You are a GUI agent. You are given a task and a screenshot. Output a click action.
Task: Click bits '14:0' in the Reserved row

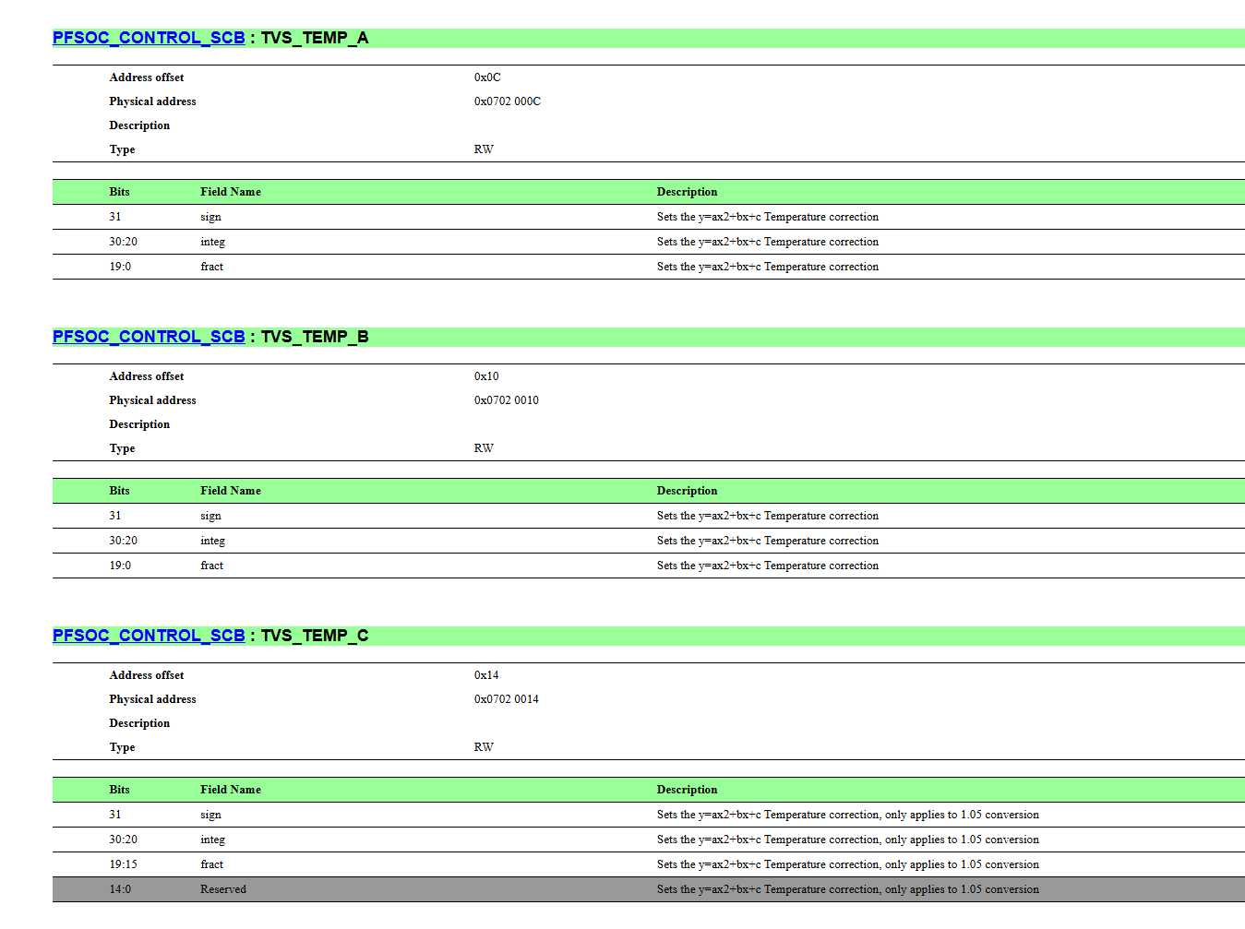tap(120, 889)
